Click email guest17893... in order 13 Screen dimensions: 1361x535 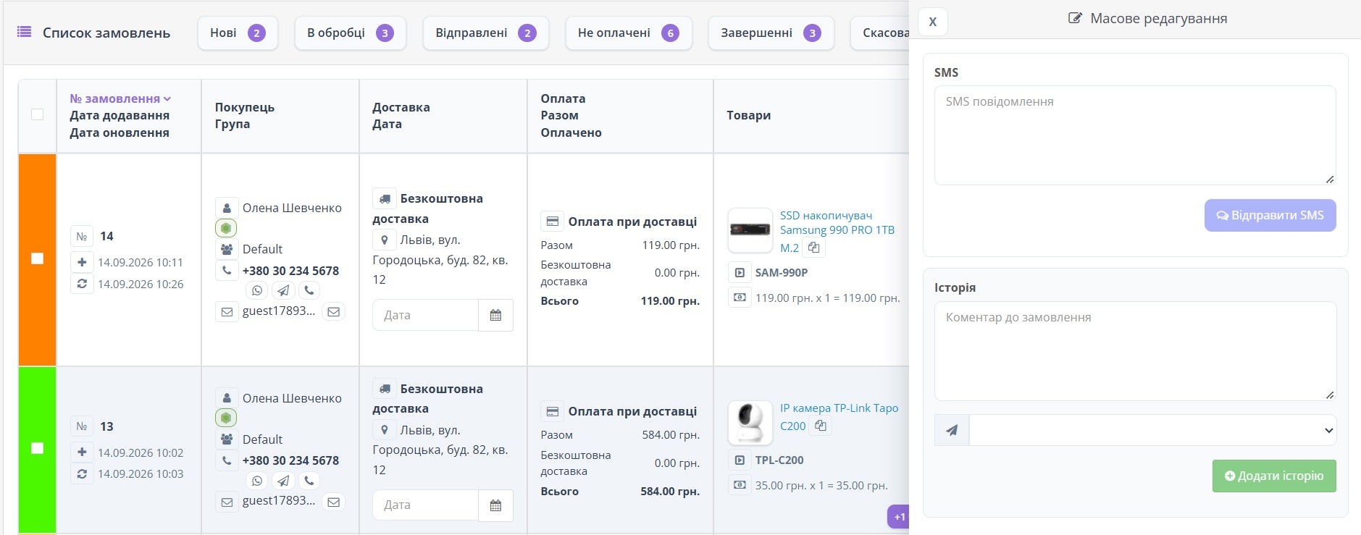point(279,500)
